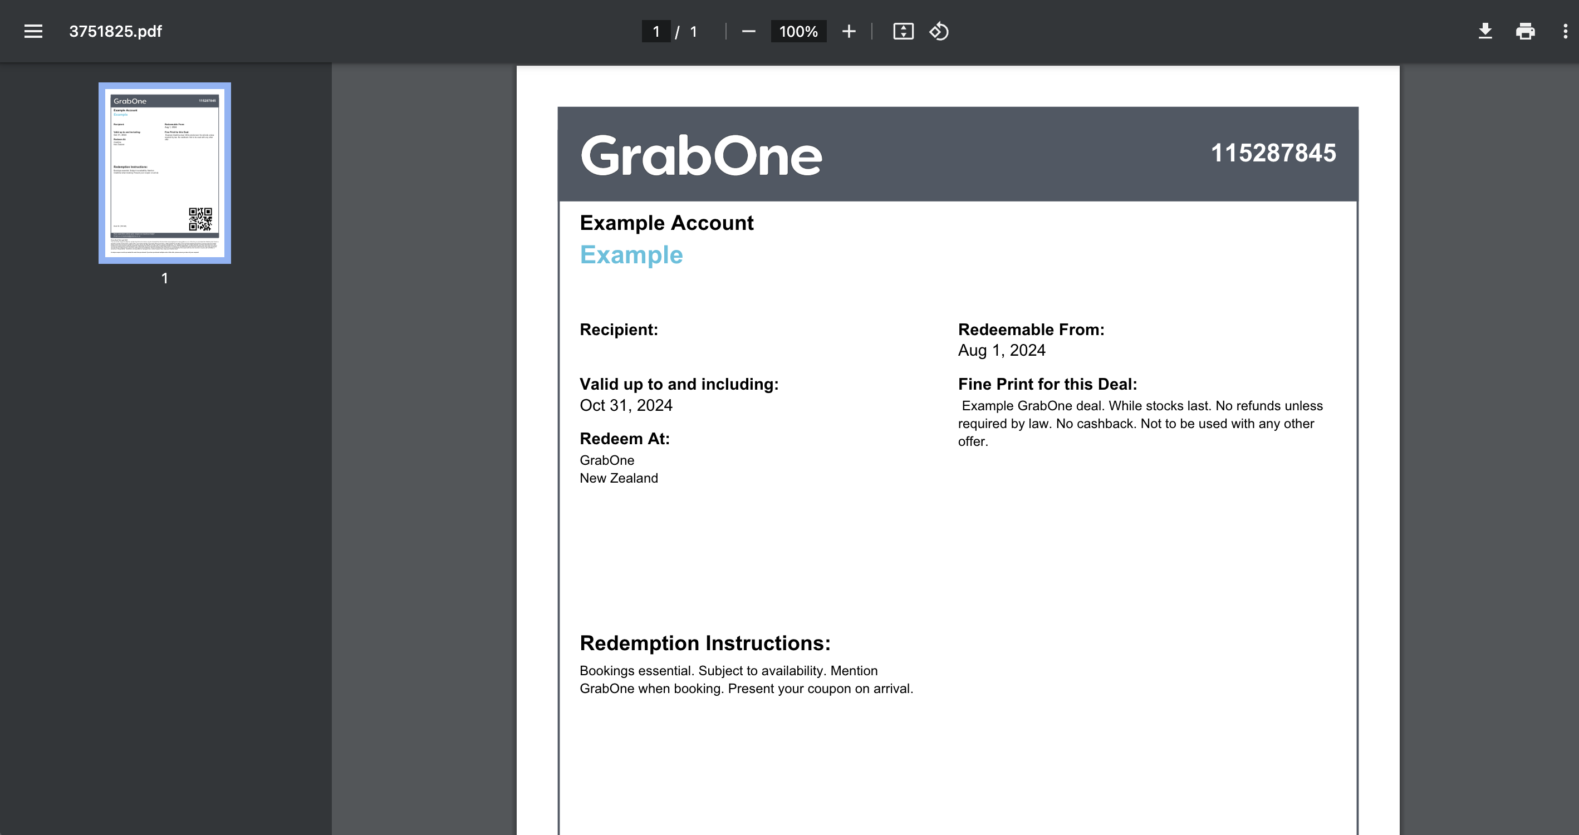The height and width of the screenshot is (835, 1579).
Task: Click the Aug 1, 2024 redeemable date
Action: [x=1002, y=350]
